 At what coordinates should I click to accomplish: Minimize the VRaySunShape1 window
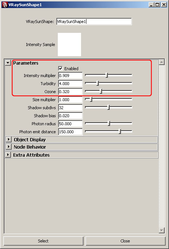(x=151, y=5)
